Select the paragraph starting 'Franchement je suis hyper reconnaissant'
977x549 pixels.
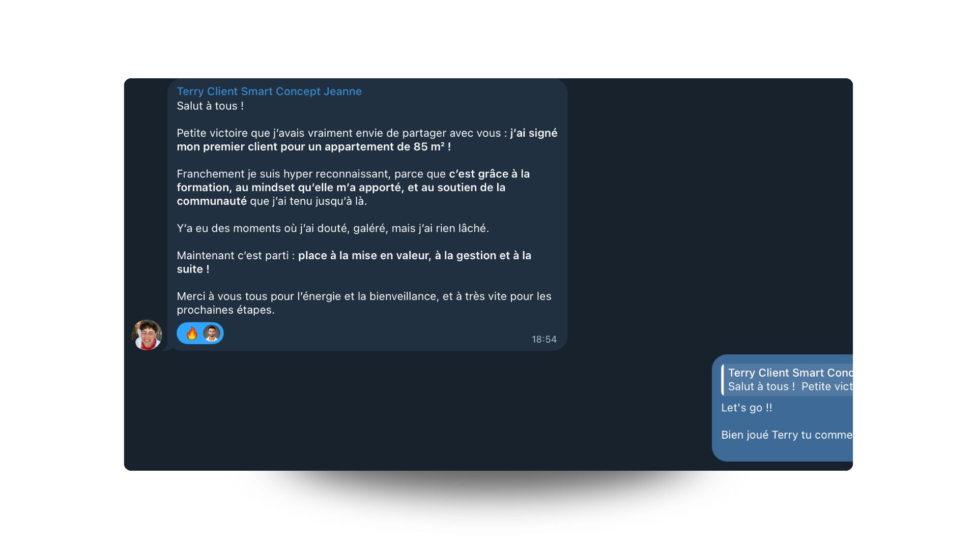click(x=353, y=188)
